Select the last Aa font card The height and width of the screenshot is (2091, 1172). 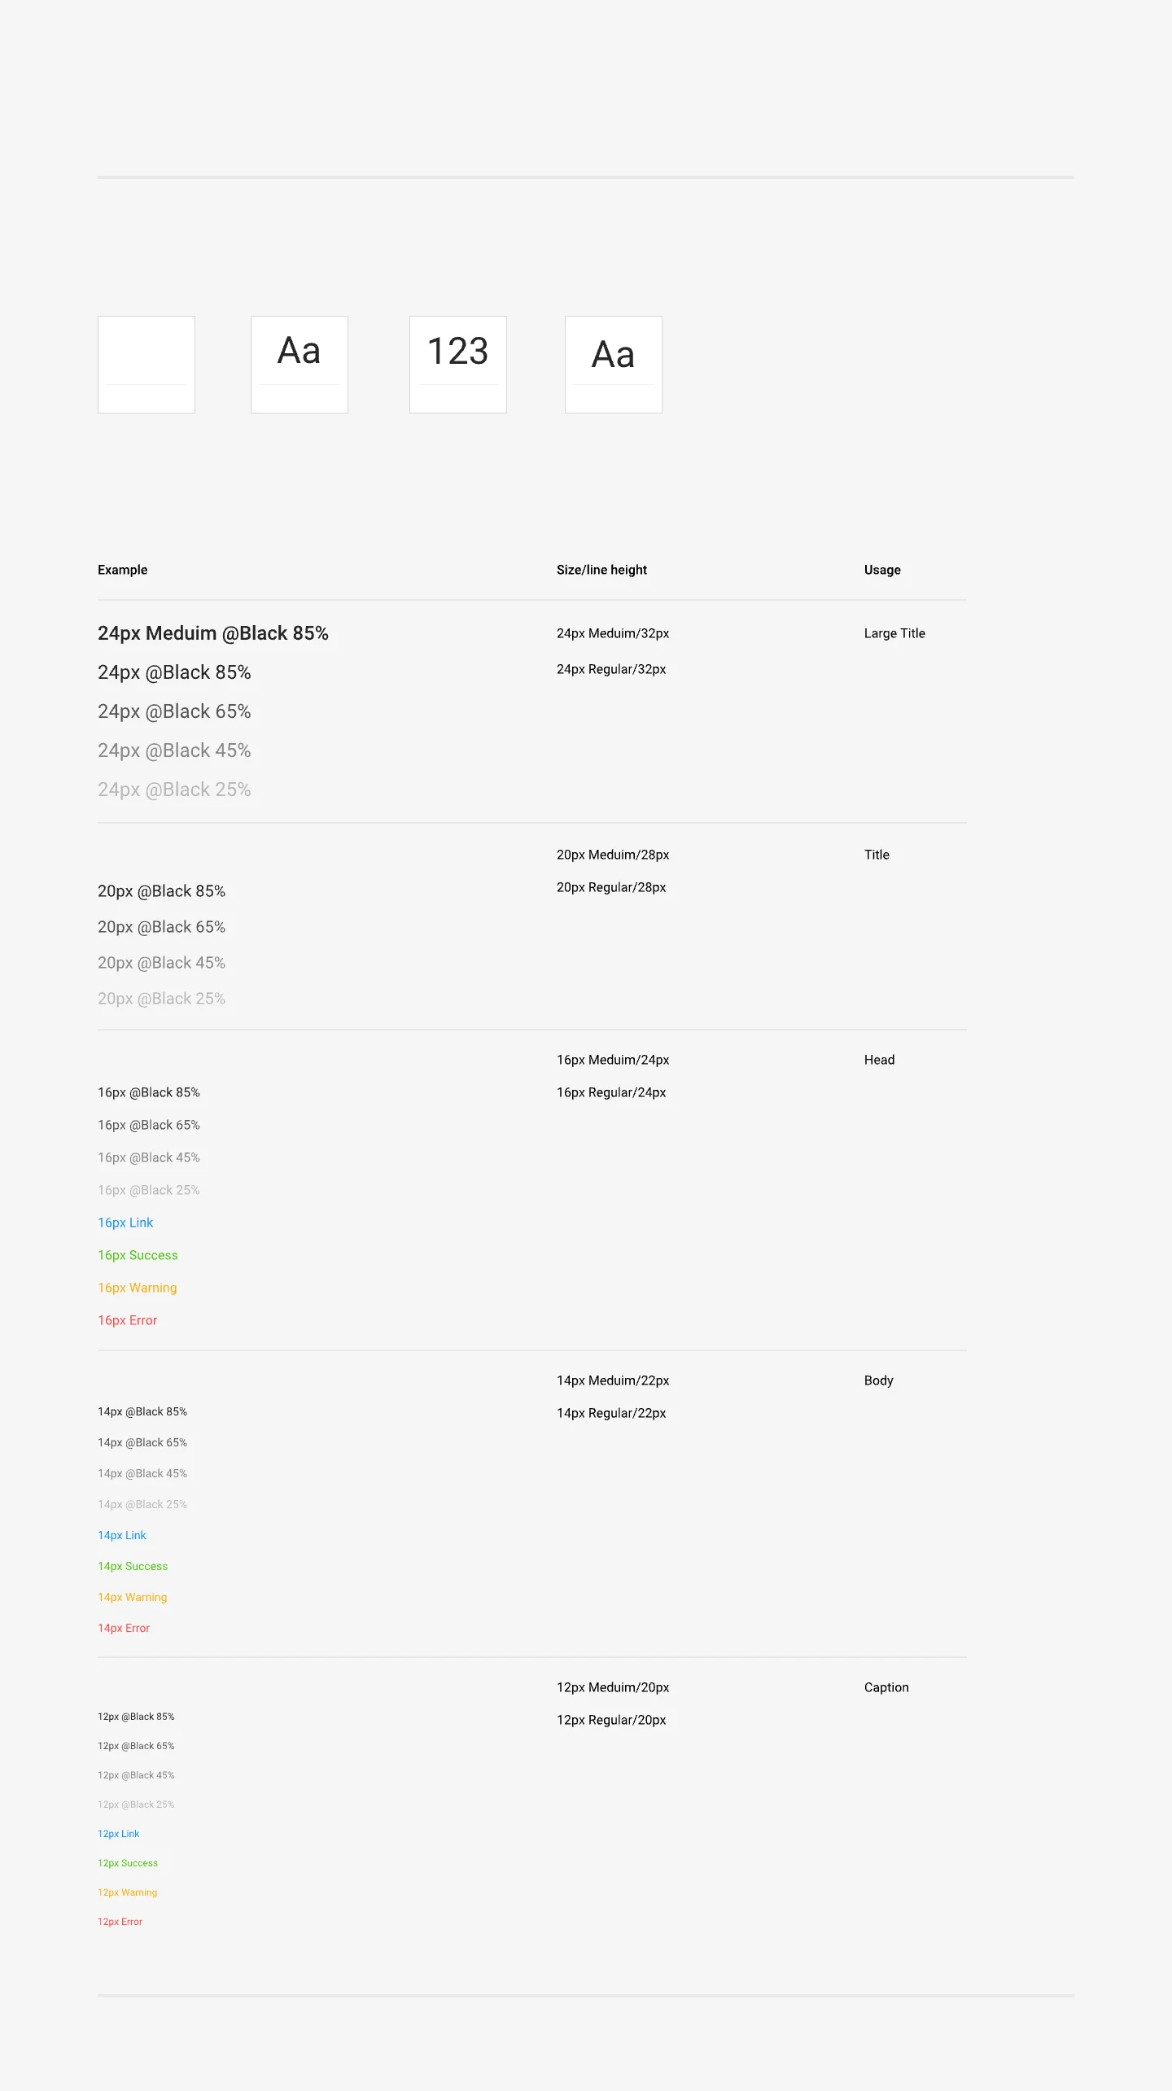pyautogui.click(x=614, y=365)
